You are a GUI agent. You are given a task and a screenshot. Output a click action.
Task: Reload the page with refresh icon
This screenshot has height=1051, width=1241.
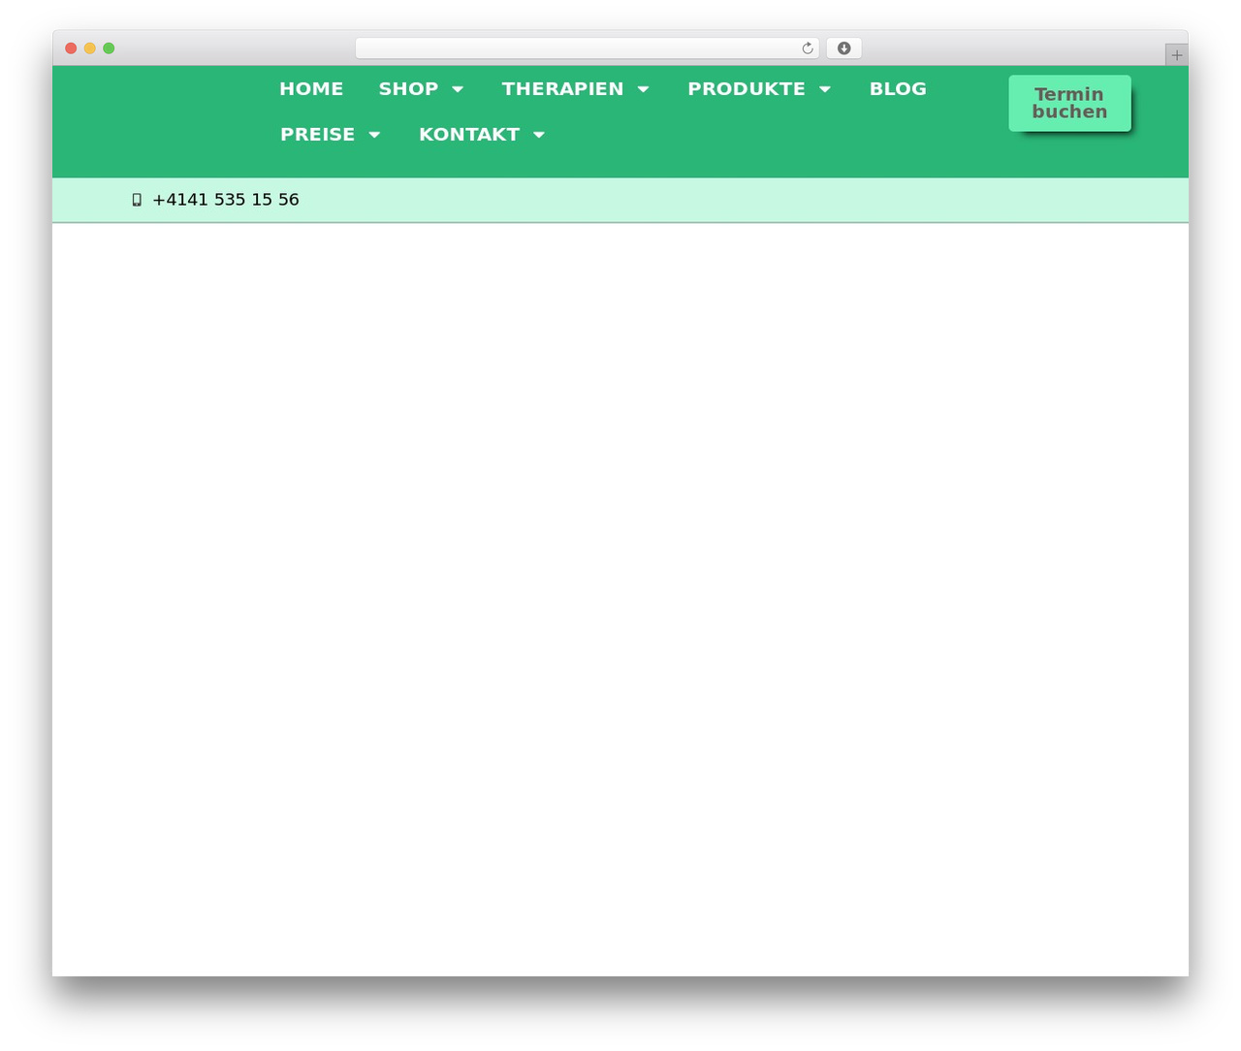coord(808,48)
